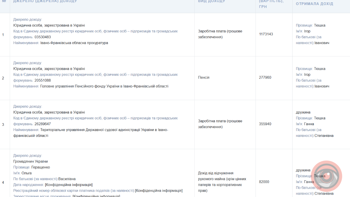Click the 'ГРН' column header text
The width and height of the screenshot is (350, 197).
263,6
